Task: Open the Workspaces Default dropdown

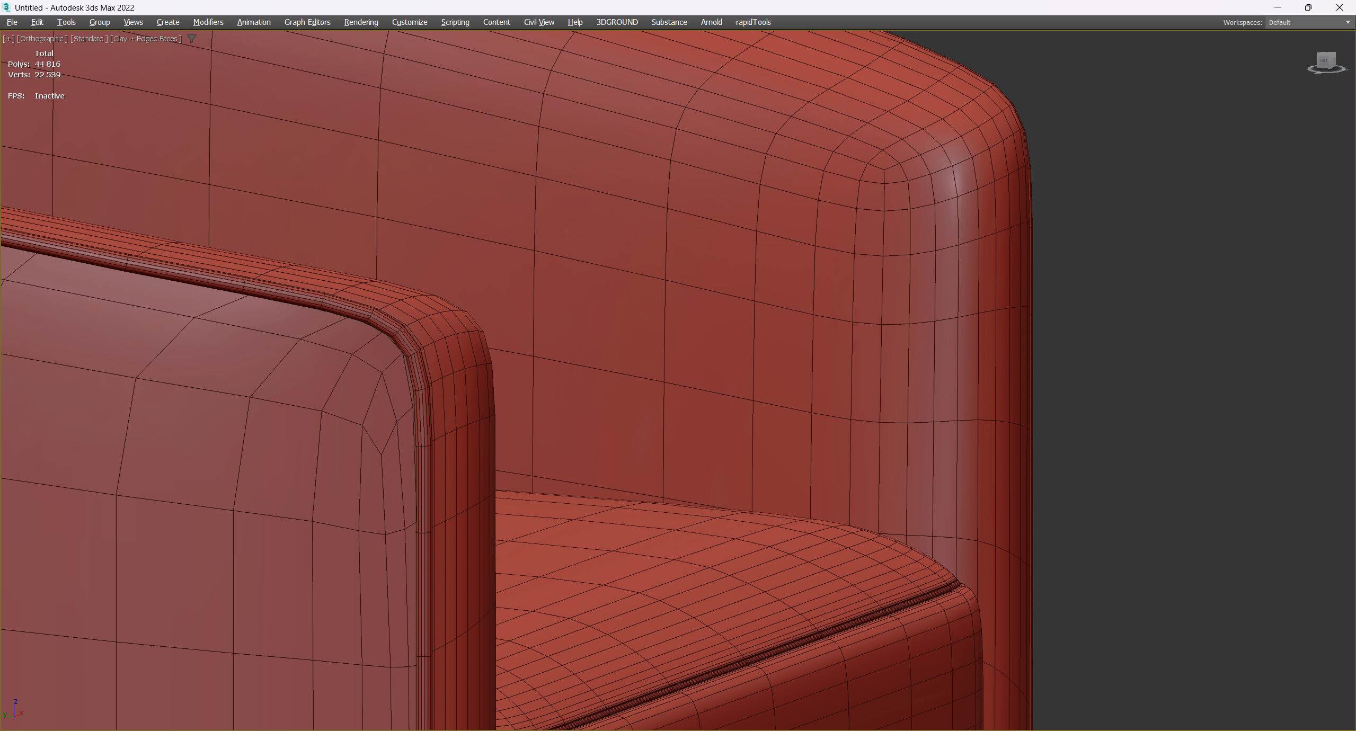Action: [1309, 22]
